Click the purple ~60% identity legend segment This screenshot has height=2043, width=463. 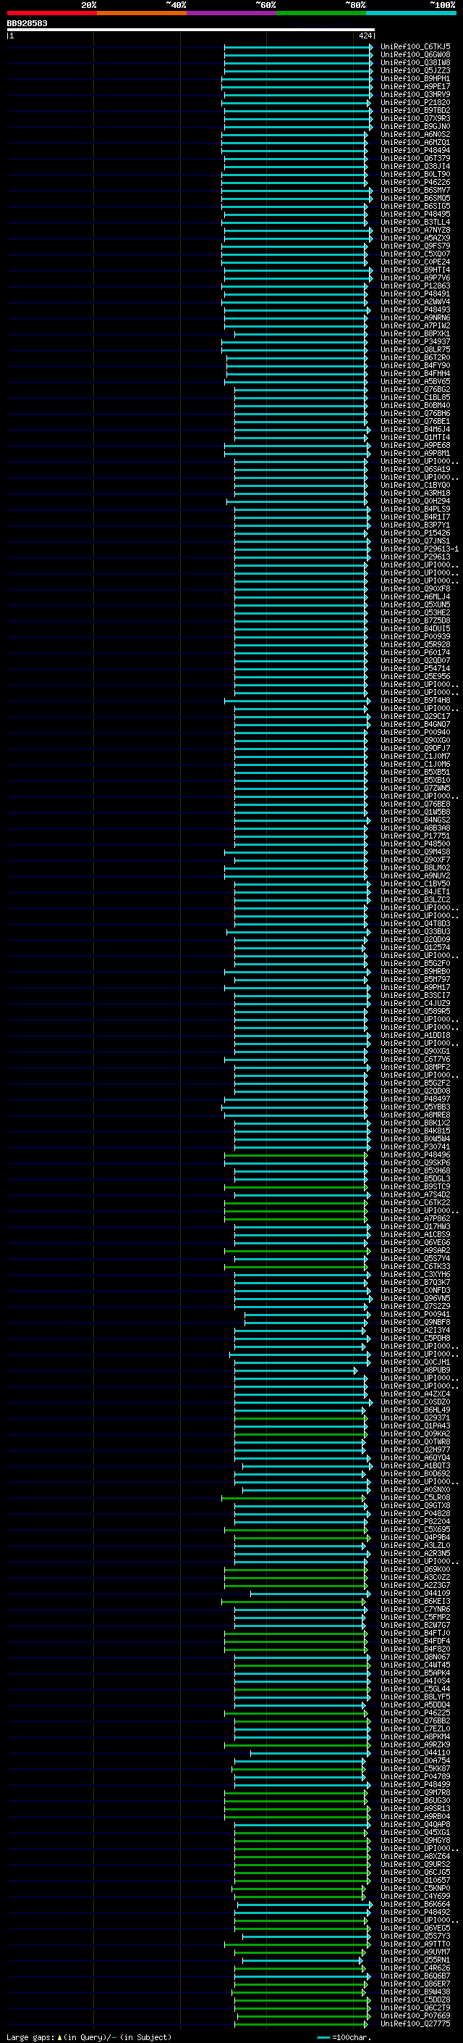click(x=231, y=13)
